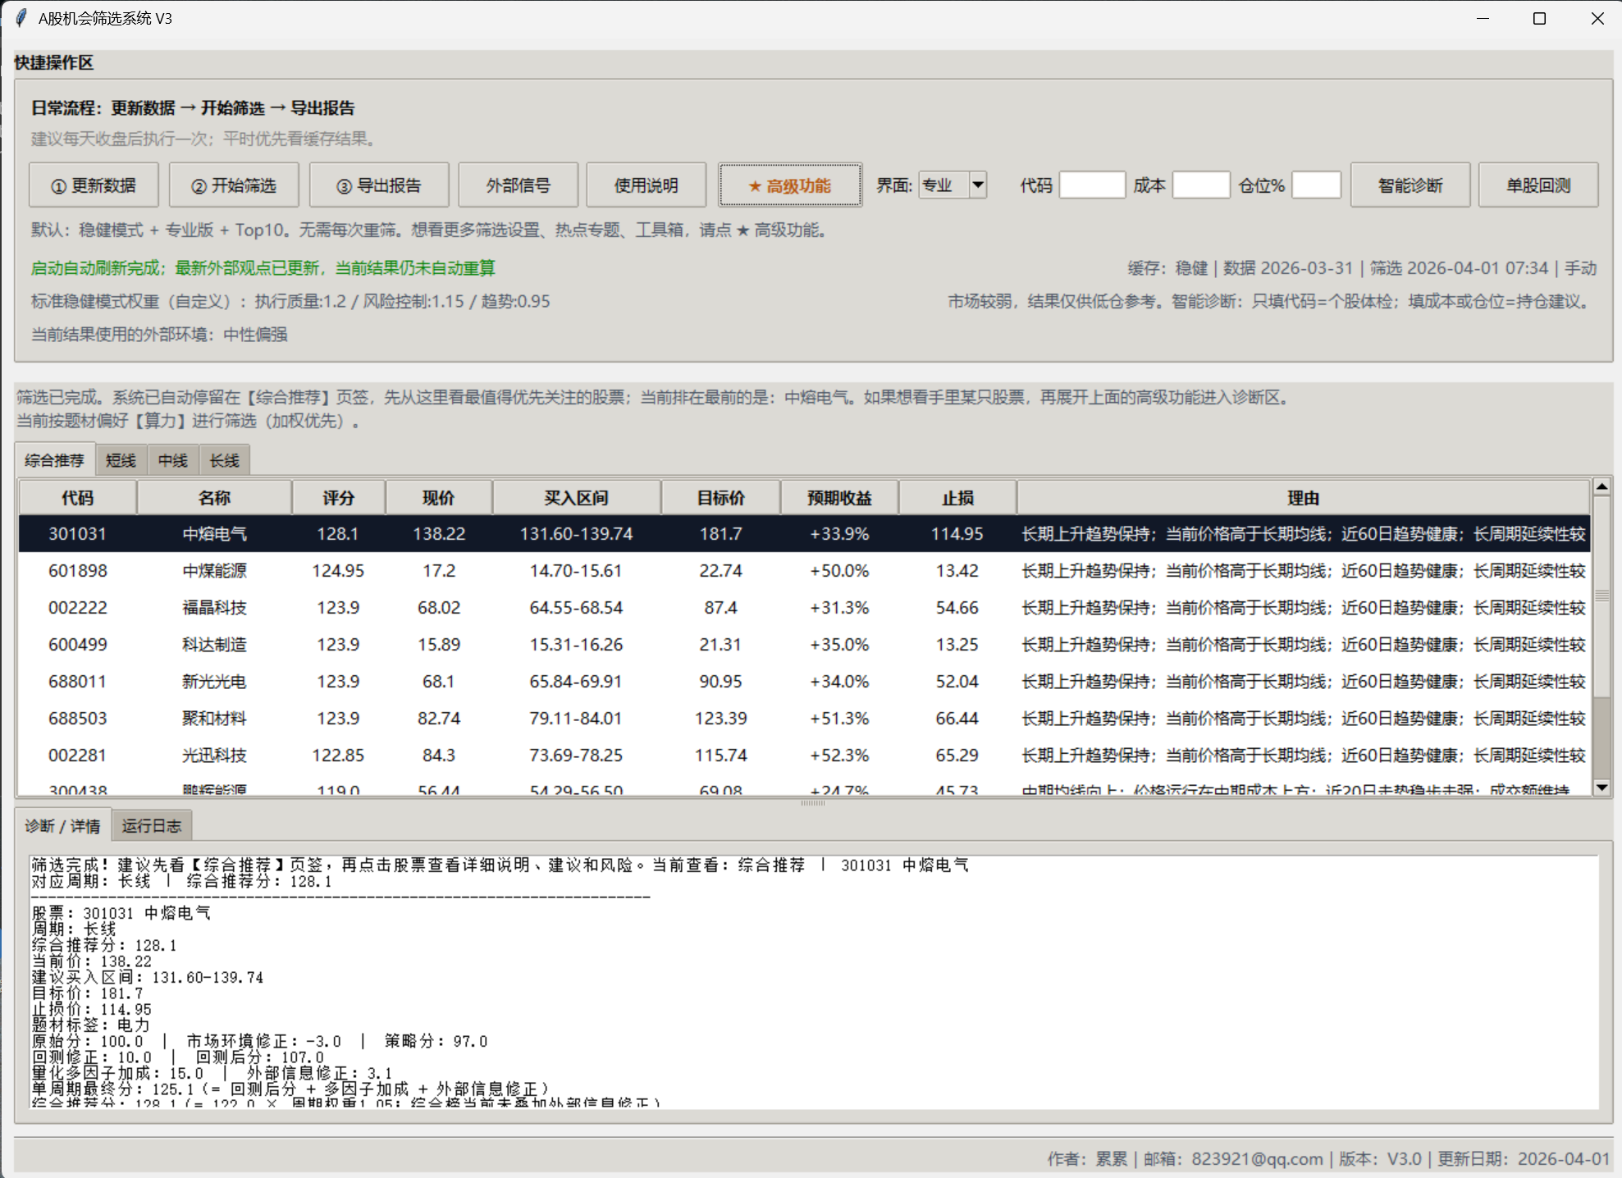Open 外部信号 button
The width and height of the screenshot is (1622, 1178).
tap(518, 185)
